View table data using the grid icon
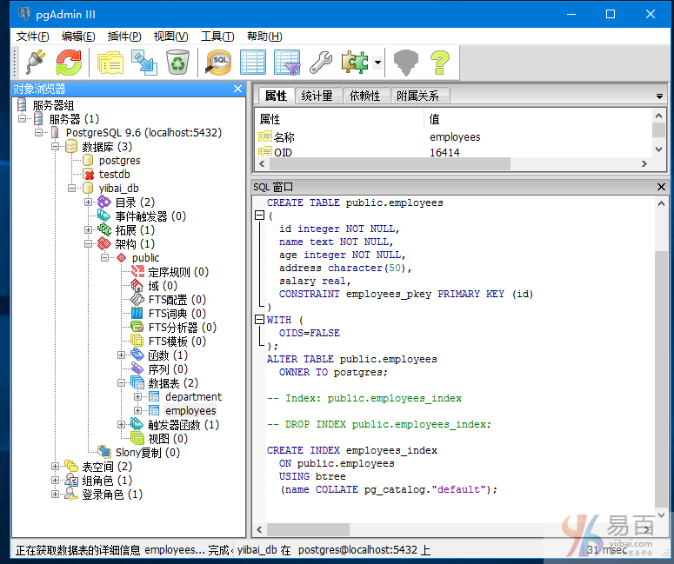This screenshot has width=674, height=564. tap(252, 62)
